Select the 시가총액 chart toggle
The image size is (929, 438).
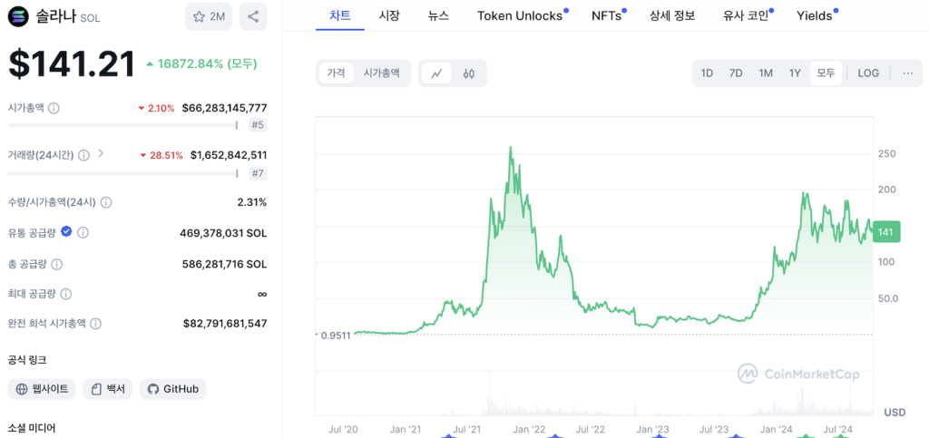pos(382,73)
